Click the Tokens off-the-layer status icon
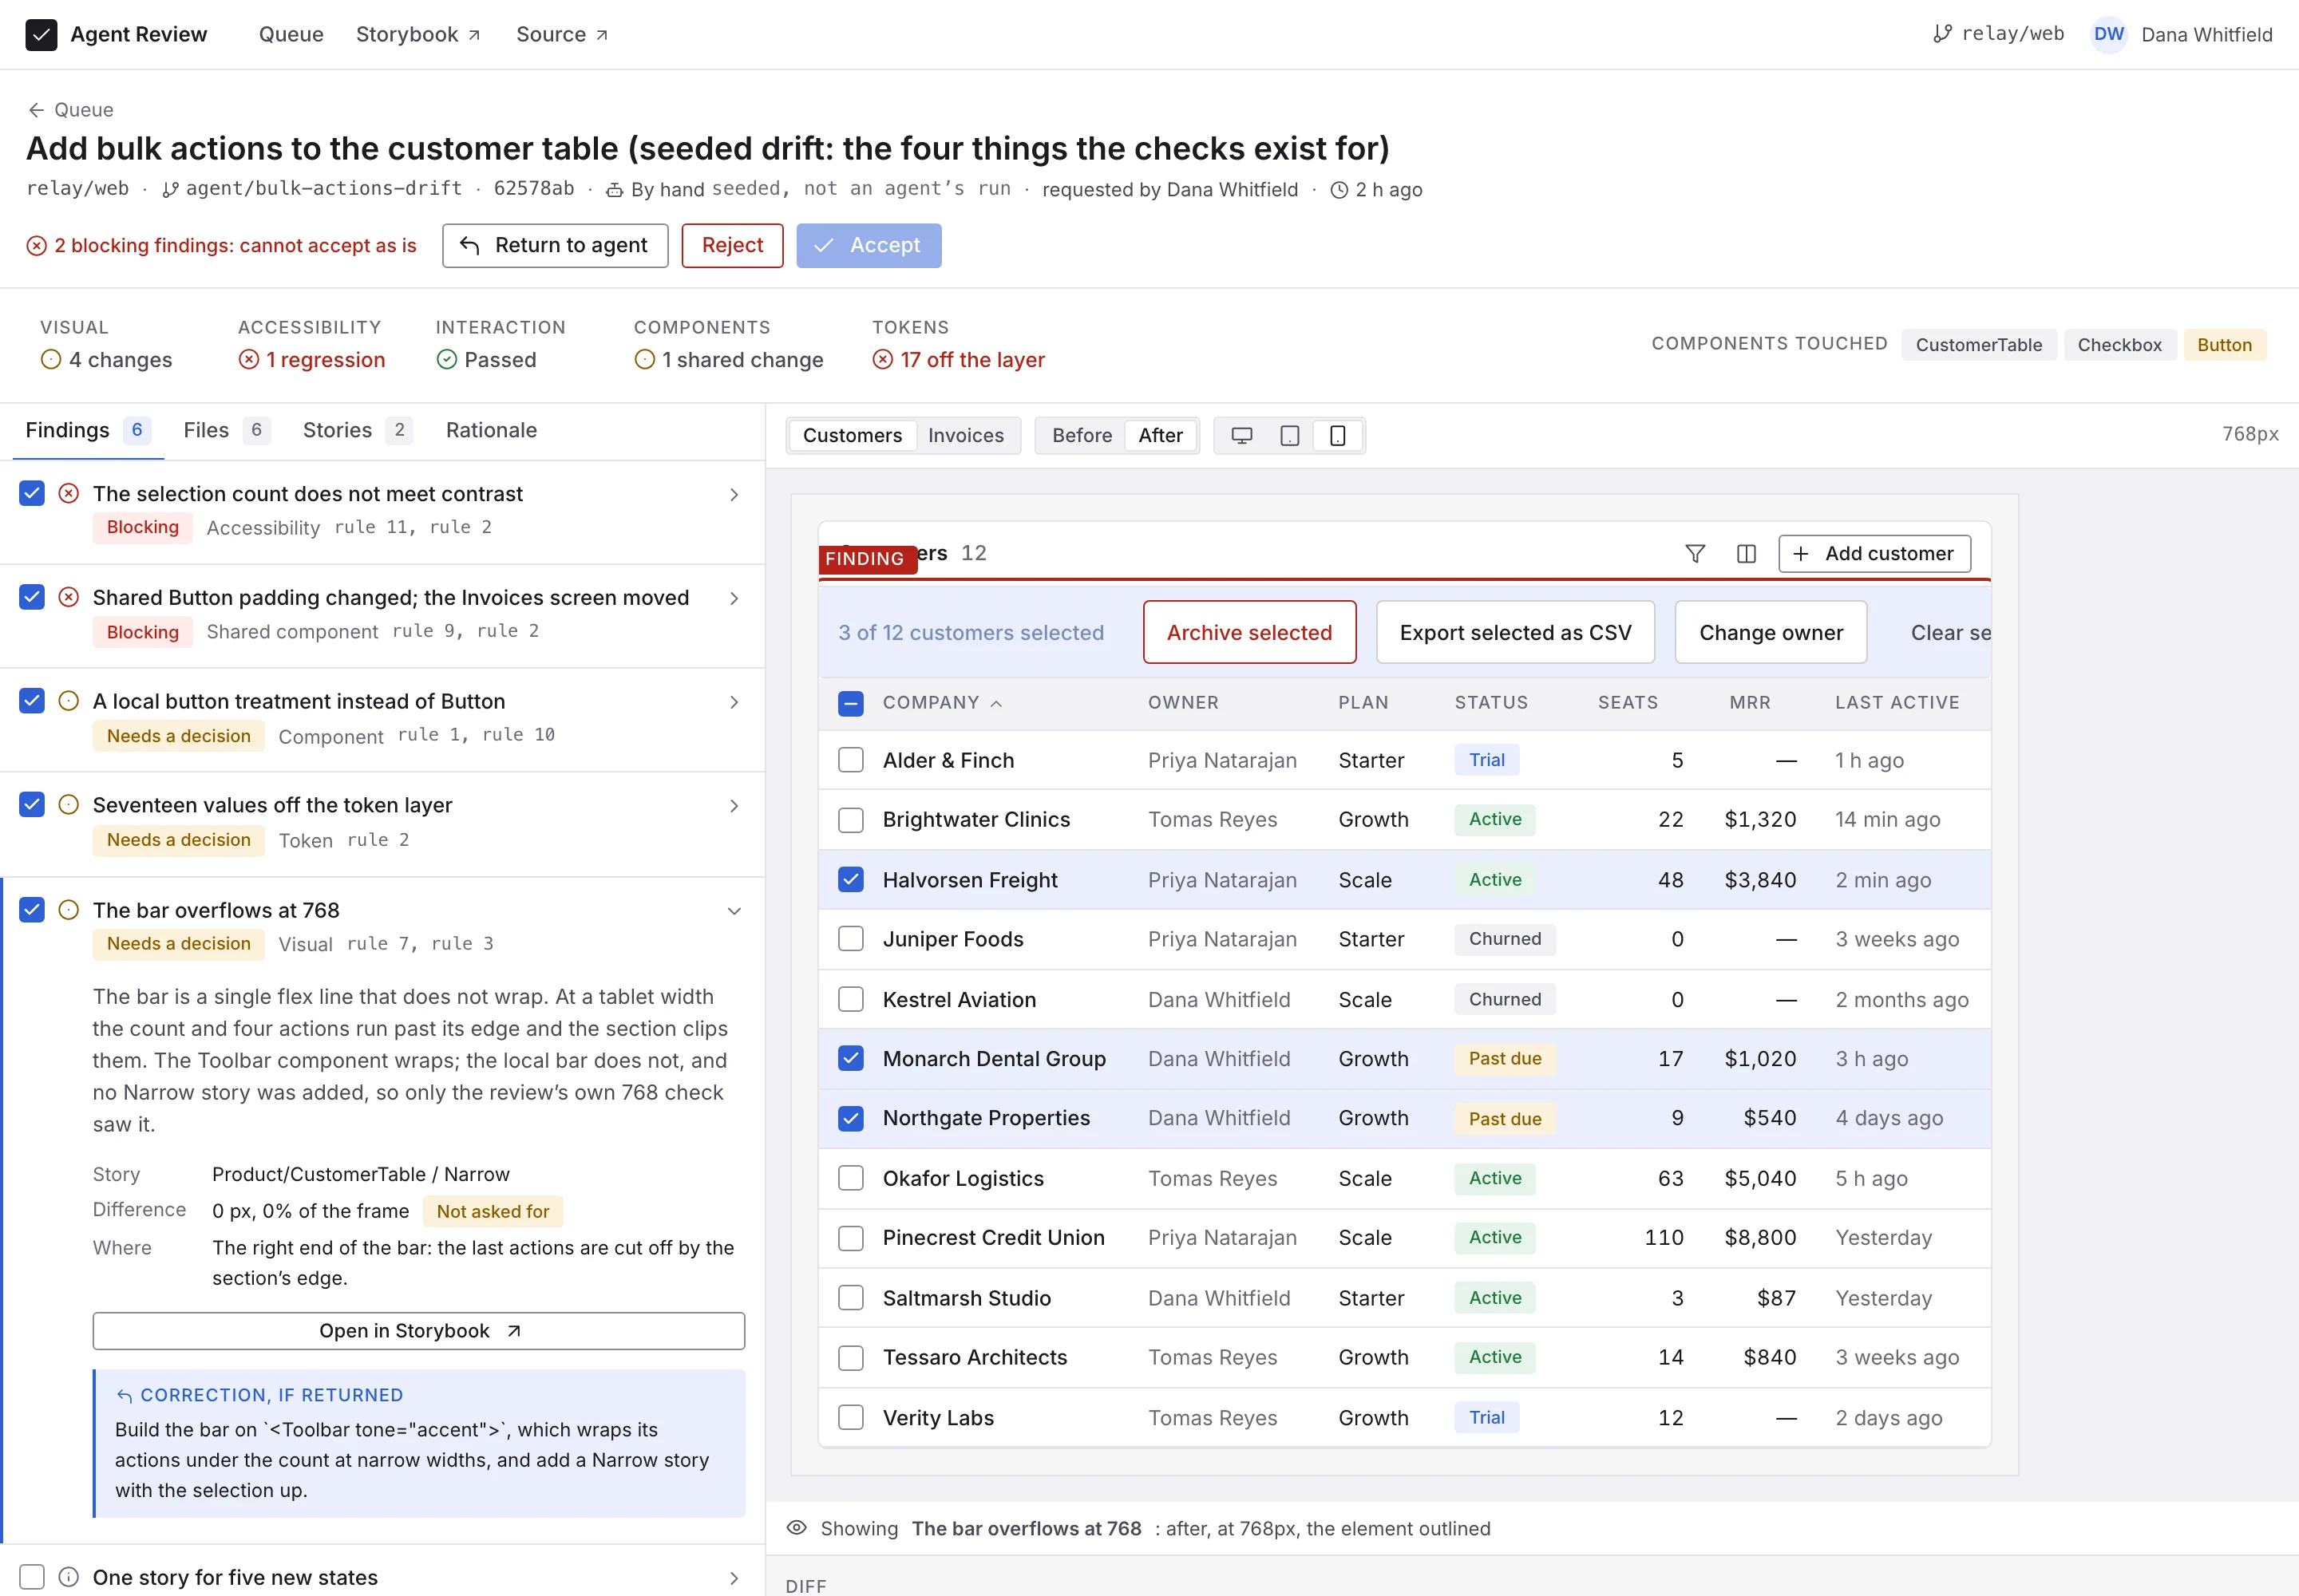Screen dimensions: 2299x1596 882,359
